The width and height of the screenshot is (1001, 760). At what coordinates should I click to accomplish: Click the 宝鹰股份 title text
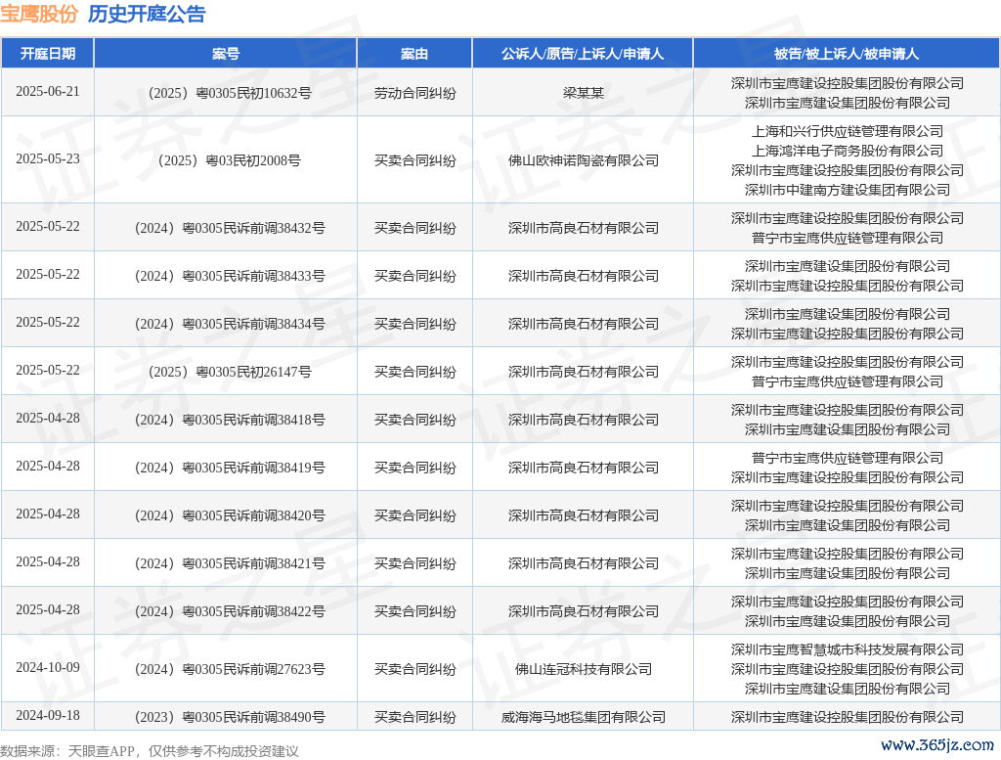click(40, 15)
